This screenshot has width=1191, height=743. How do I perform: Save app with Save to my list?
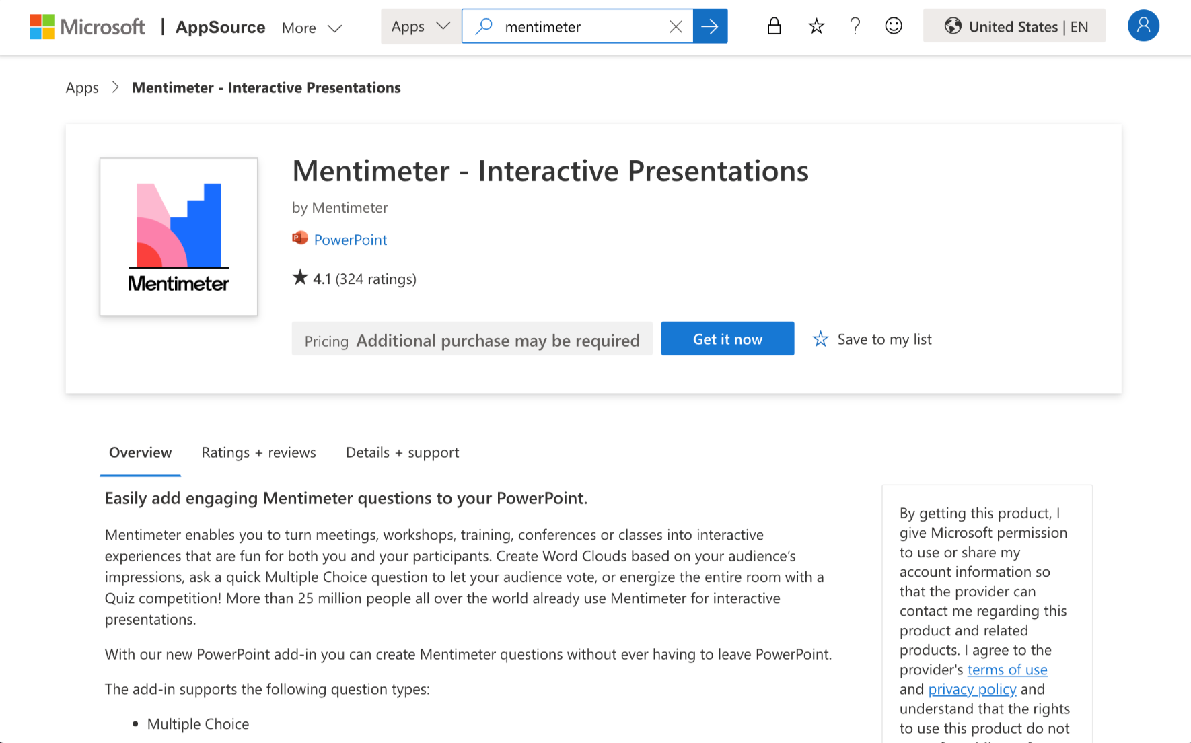click(x=872, y=339)
